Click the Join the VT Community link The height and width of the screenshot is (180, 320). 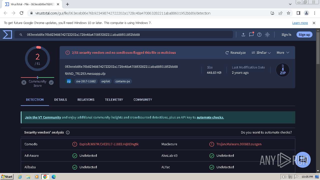tap(43, 117)
